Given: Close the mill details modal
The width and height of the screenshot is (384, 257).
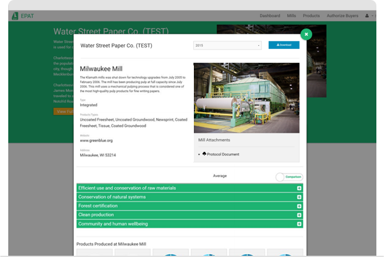Looking at the screenshot, I should (306, 34).
